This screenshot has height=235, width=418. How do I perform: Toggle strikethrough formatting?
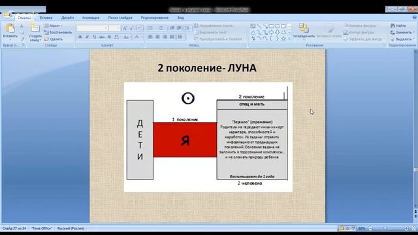(102, 37)
